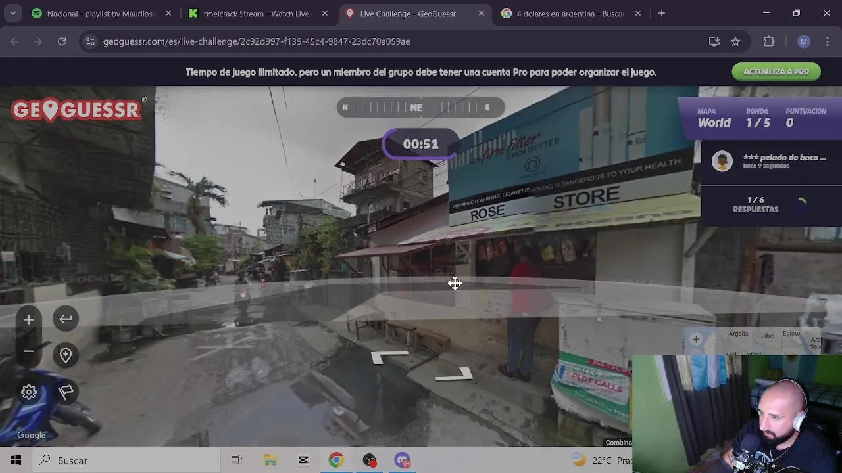
Task: Click the player name pelado de boca
Action: (784, 158)
